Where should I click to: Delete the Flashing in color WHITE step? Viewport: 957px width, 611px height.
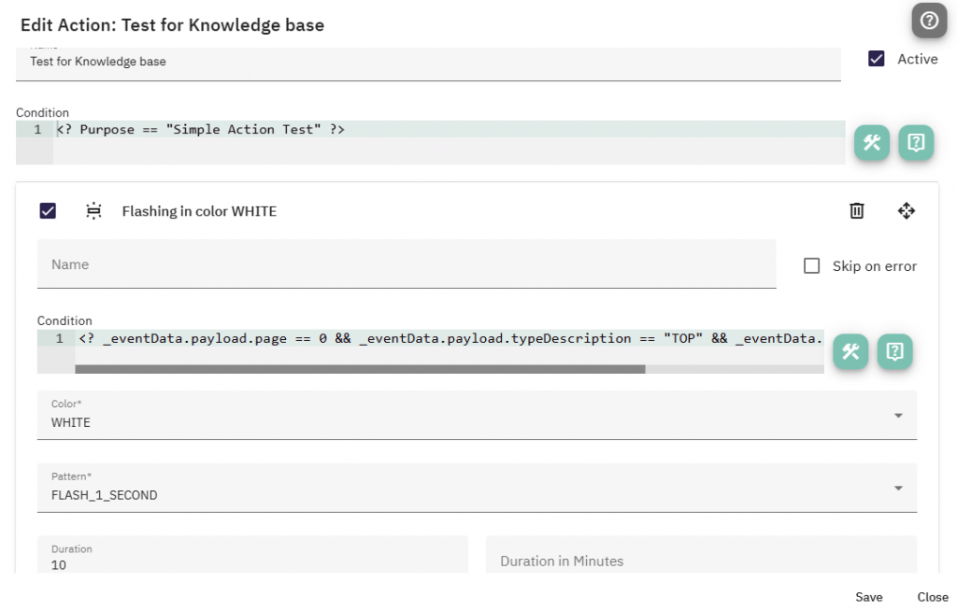856,211
